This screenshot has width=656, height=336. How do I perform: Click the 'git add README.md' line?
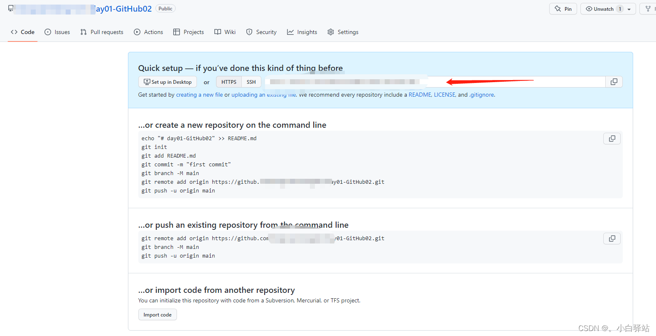click(x=169, y=156)
